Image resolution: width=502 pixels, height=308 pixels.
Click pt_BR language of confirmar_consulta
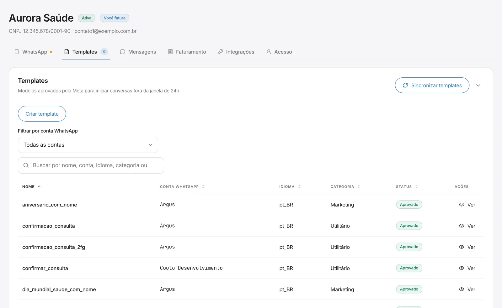click(286, 268)
